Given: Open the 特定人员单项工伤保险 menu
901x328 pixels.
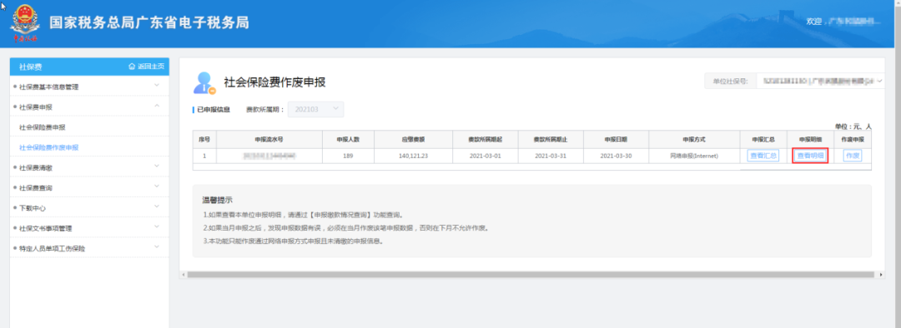Looking at the screenshot, I should pos(89,248).
